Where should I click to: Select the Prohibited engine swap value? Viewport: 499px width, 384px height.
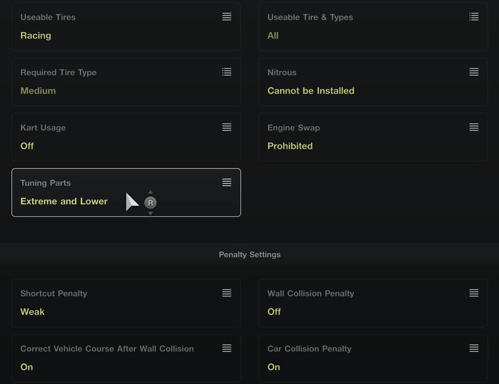click(290, 146)
